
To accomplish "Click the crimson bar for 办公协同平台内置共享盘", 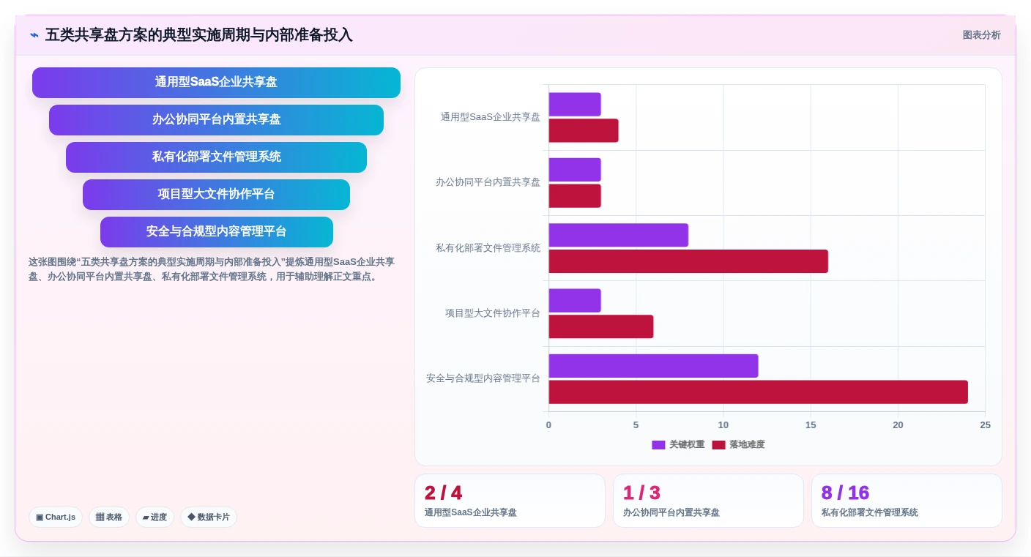I will pos(575,195).
